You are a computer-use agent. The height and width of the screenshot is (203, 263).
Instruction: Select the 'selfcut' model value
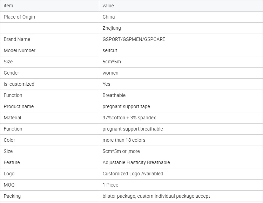coord(110,50)
